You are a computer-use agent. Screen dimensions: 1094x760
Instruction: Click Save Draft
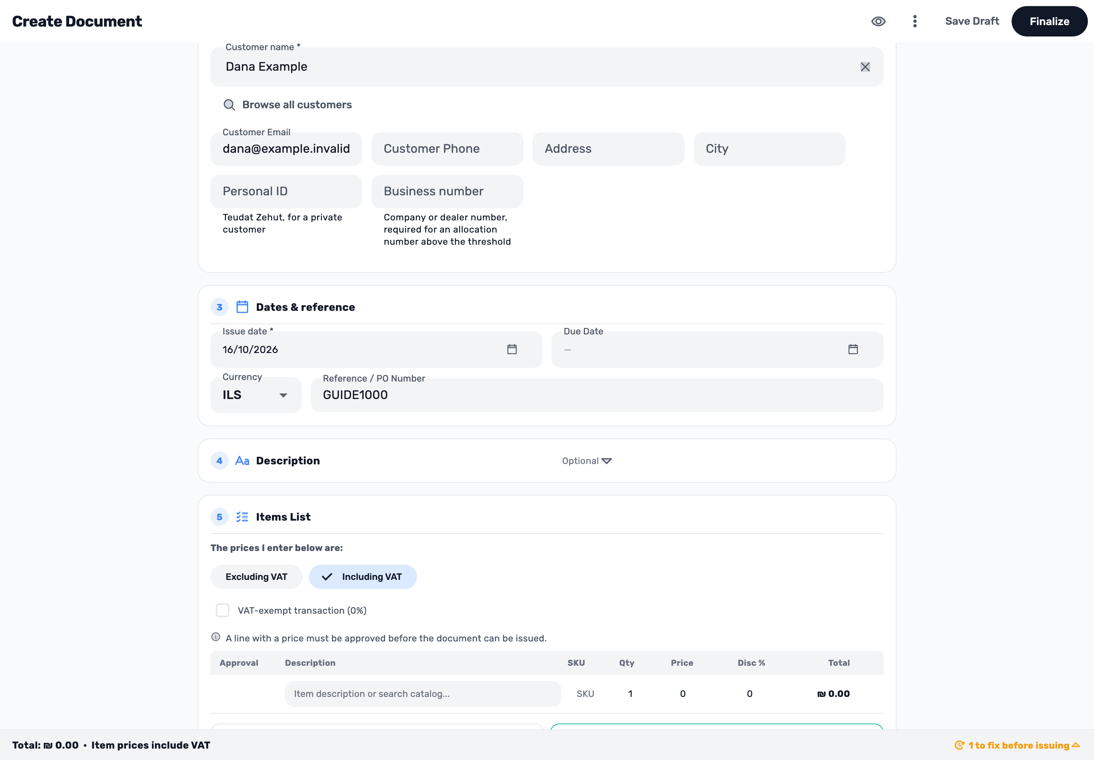972,21
